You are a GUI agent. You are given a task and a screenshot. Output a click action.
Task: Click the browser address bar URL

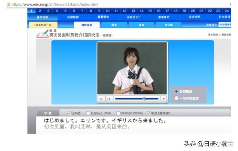[x=55, y=4]
